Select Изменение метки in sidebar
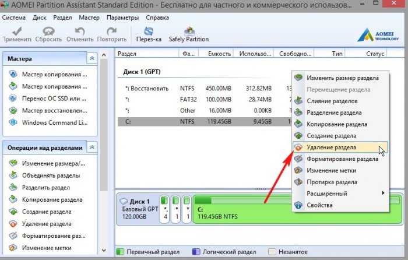 tap(40, 248)
